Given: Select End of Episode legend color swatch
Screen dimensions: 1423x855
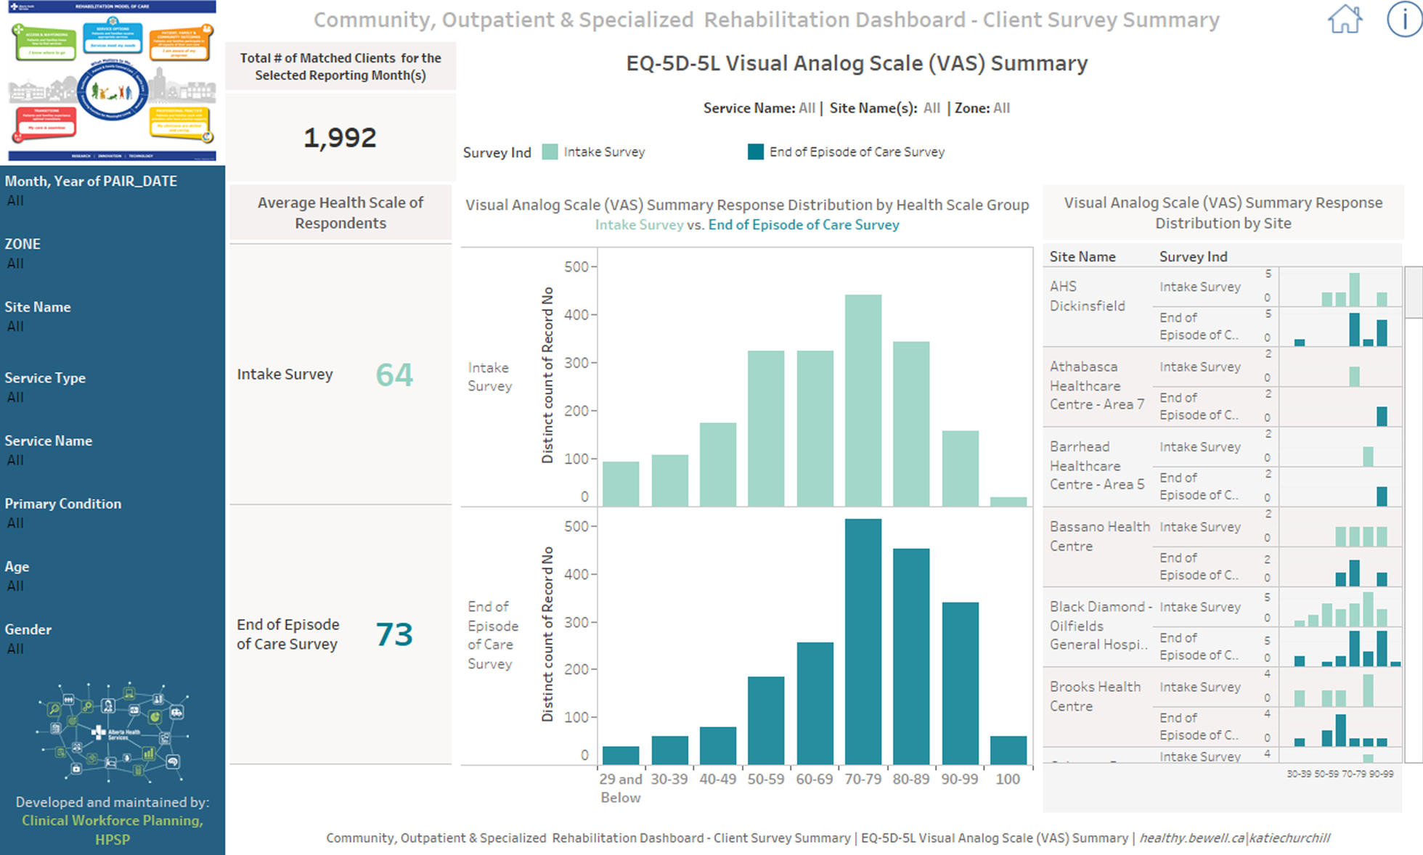Looking at the screenshot, I should tap(756, 152).
